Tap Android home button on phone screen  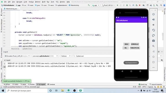[x=131, y=71]
